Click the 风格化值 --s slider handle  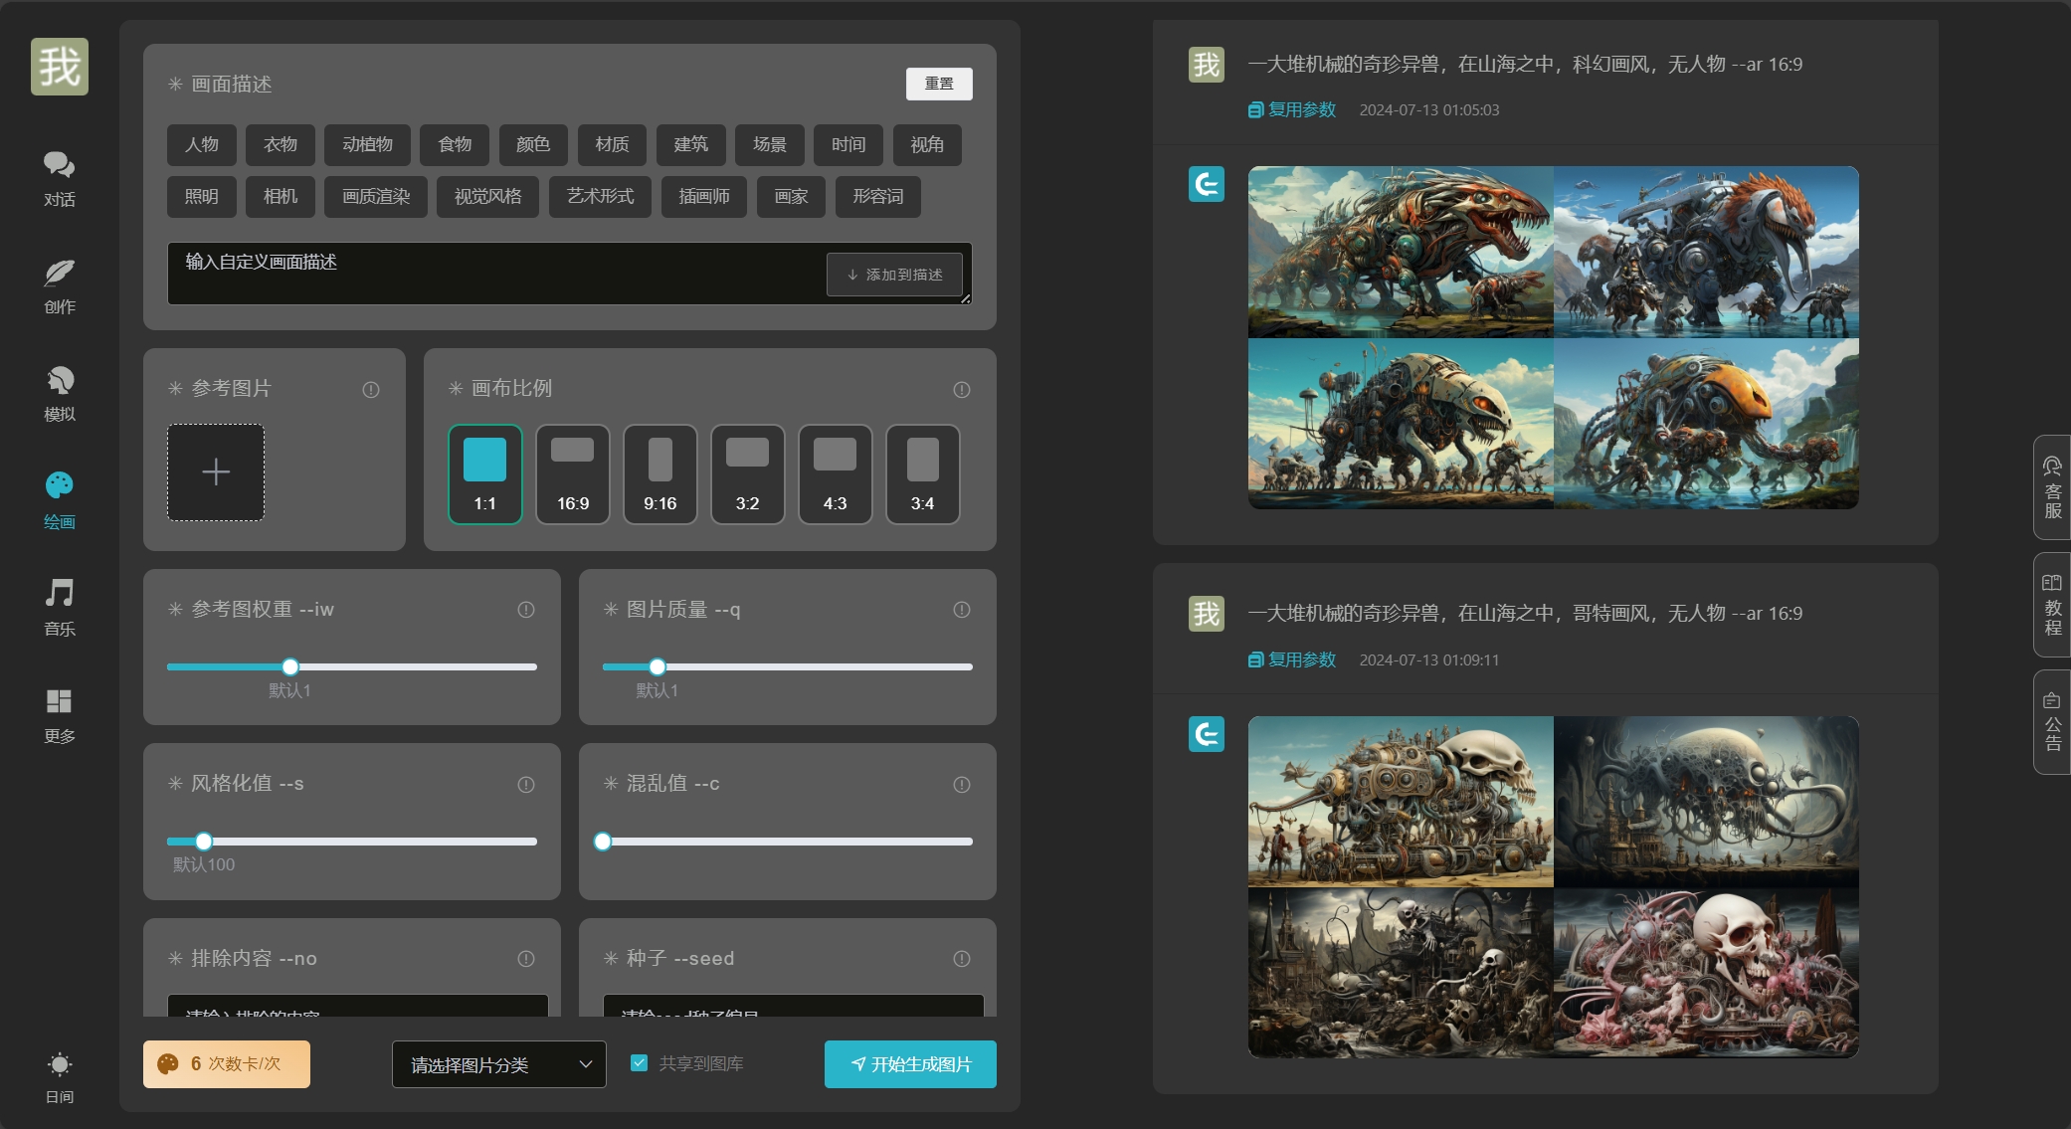(x=204, y=842)
